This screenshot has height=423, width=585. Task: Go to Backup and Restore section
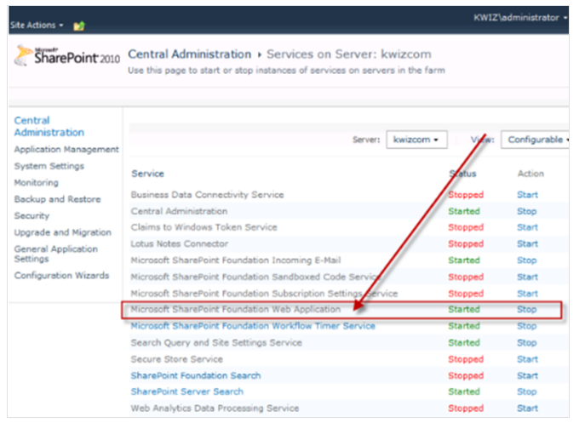pos(57,199)
